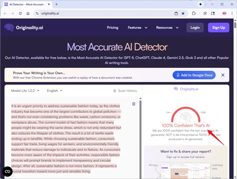The width and height of the screenshot is (237, 179).
Task: Expand the English language dropdown
Action: [54, 91]
